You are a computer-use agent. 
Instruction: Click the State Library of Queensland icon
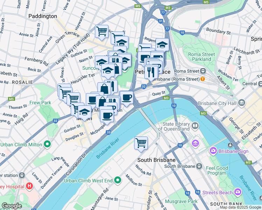tap(195, 126)
